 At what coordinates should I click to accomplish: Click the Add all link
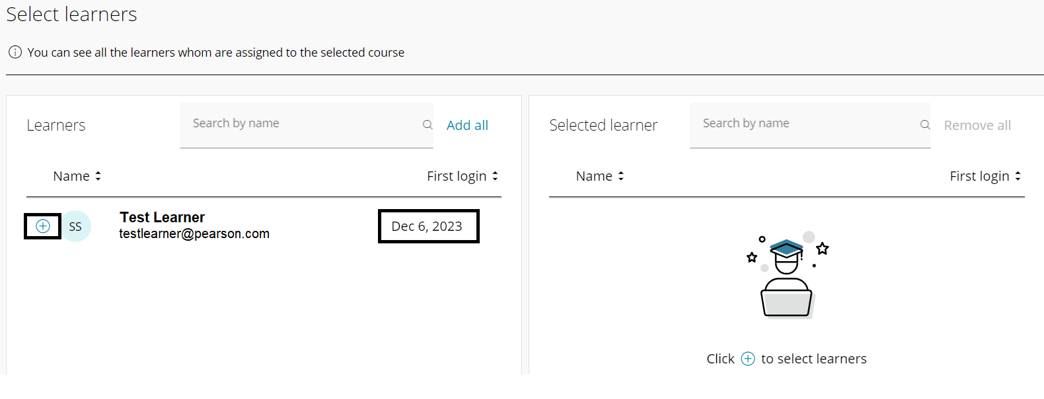(467, 125)
